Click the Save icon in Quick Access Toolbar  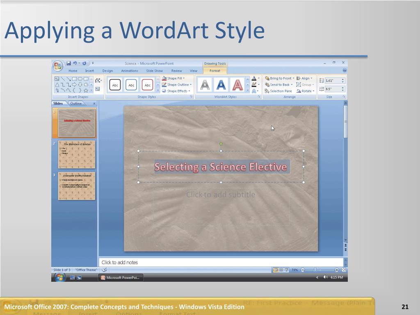tap(68, 63)
